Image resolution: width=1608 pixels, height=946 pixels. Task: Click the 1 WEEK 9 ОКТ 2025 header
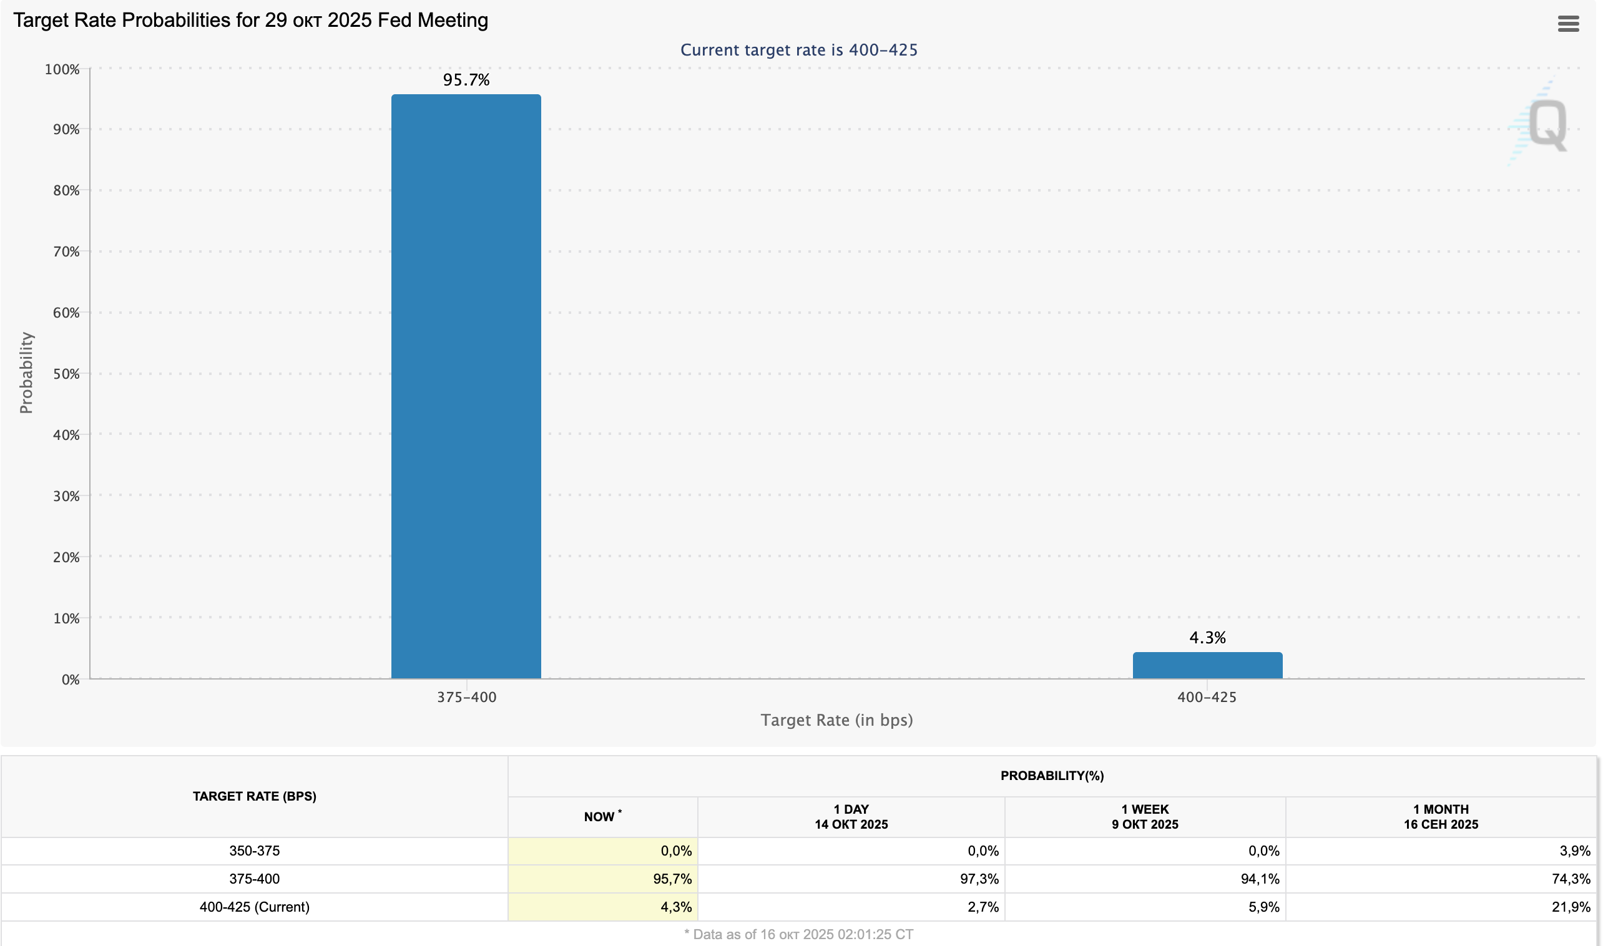pos(1144,816)
